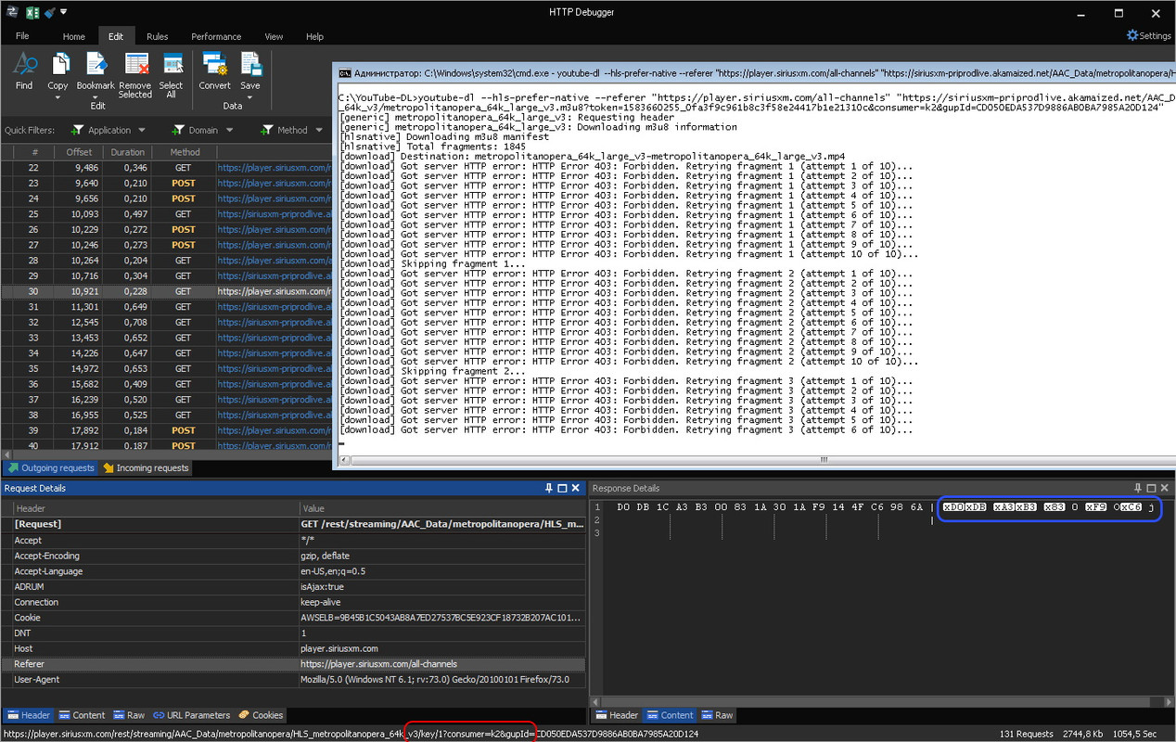Select the Host header row
The width and height of the screenshot is (1176, 742).
(x=293, y=648)
